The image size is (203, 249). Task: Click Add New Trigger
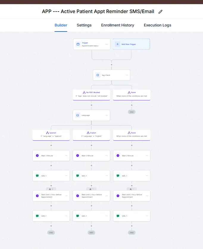131,44
